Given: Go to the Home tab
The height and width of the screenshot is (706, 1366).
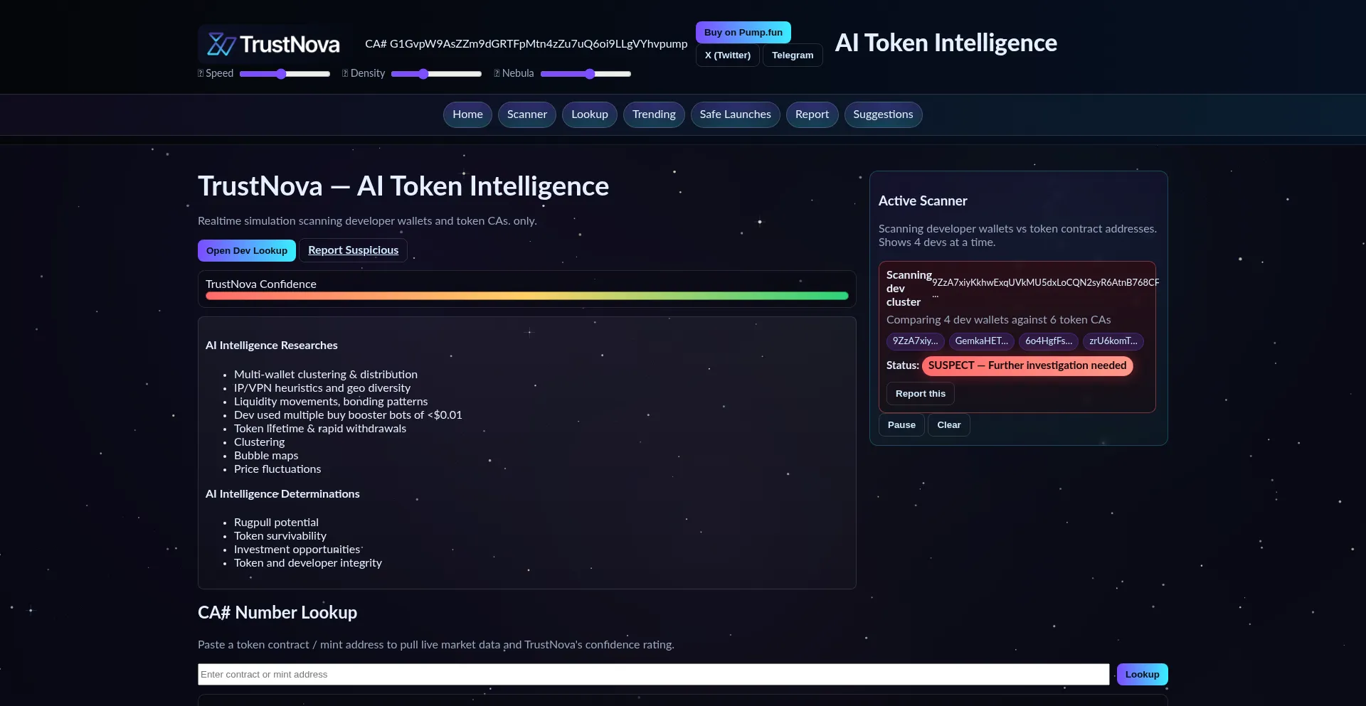Looking at the screenshot, I should pos(467,114).
